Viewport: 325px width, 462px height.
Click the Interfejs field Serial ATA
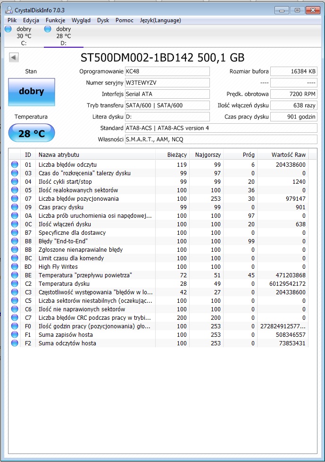[x=167, y=94]
